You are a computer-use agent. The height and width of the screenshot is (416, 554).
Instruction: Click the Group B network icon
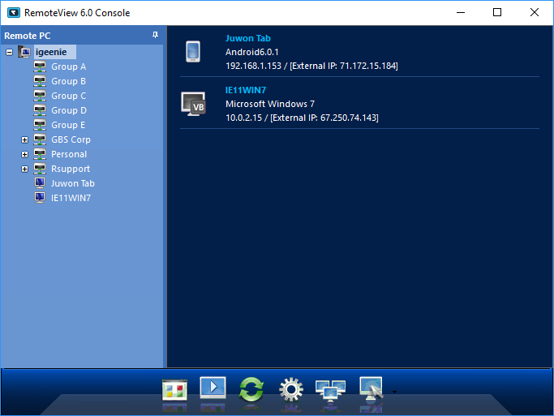click(40, 81)
